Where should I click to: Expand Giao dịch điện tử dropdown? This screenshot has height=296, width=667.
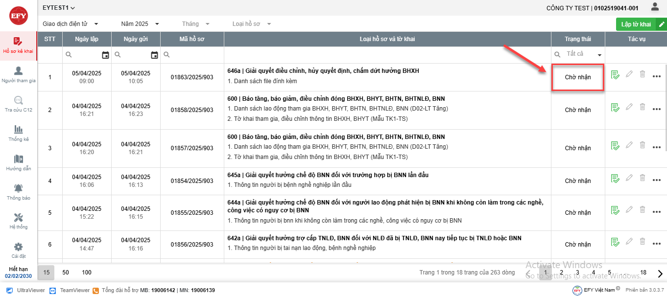point(71,23)
